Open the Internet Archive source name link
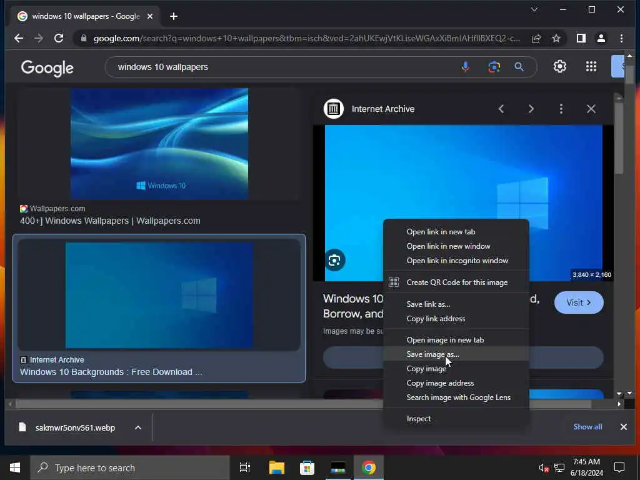The image size is (640, 480). (383, 109)
